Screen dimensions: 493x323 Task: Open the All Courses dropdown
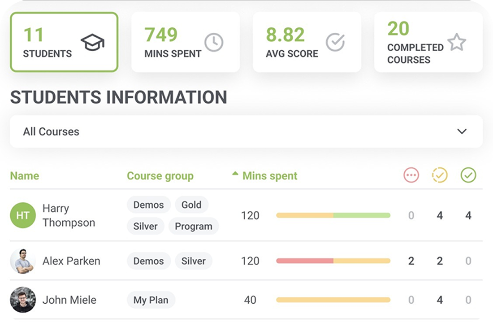(x=246, y=131)
